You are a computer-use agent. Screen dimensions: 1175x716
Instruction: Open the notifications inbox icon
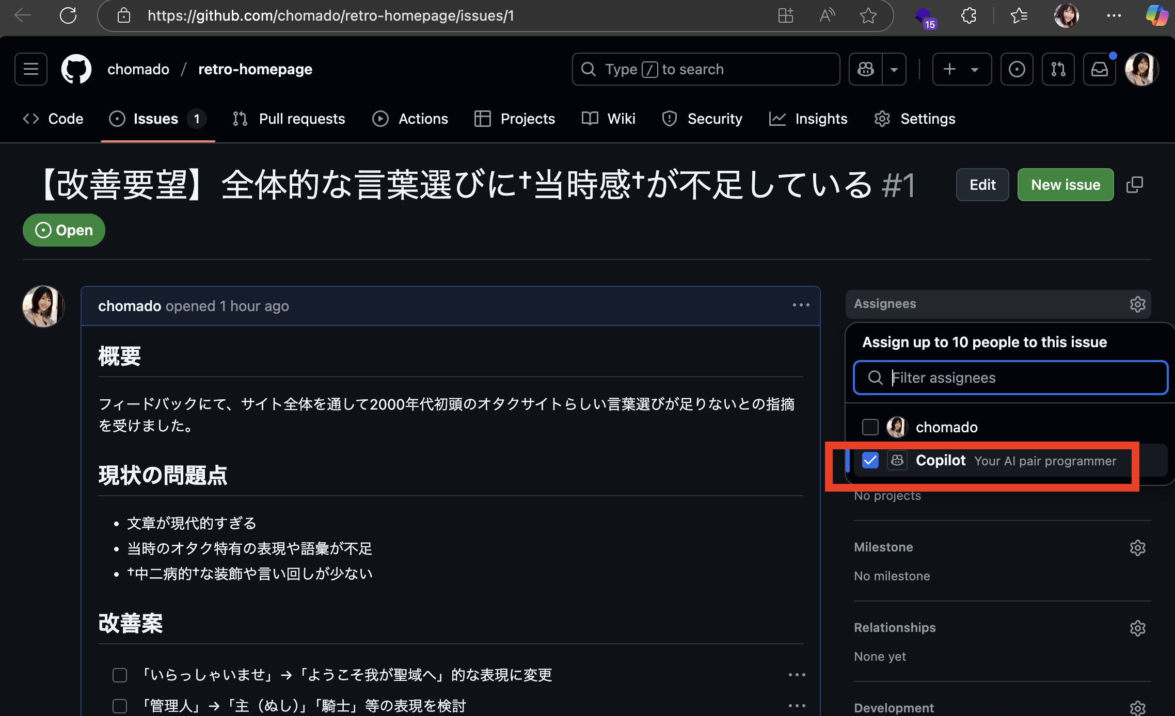coord(1099,69)
